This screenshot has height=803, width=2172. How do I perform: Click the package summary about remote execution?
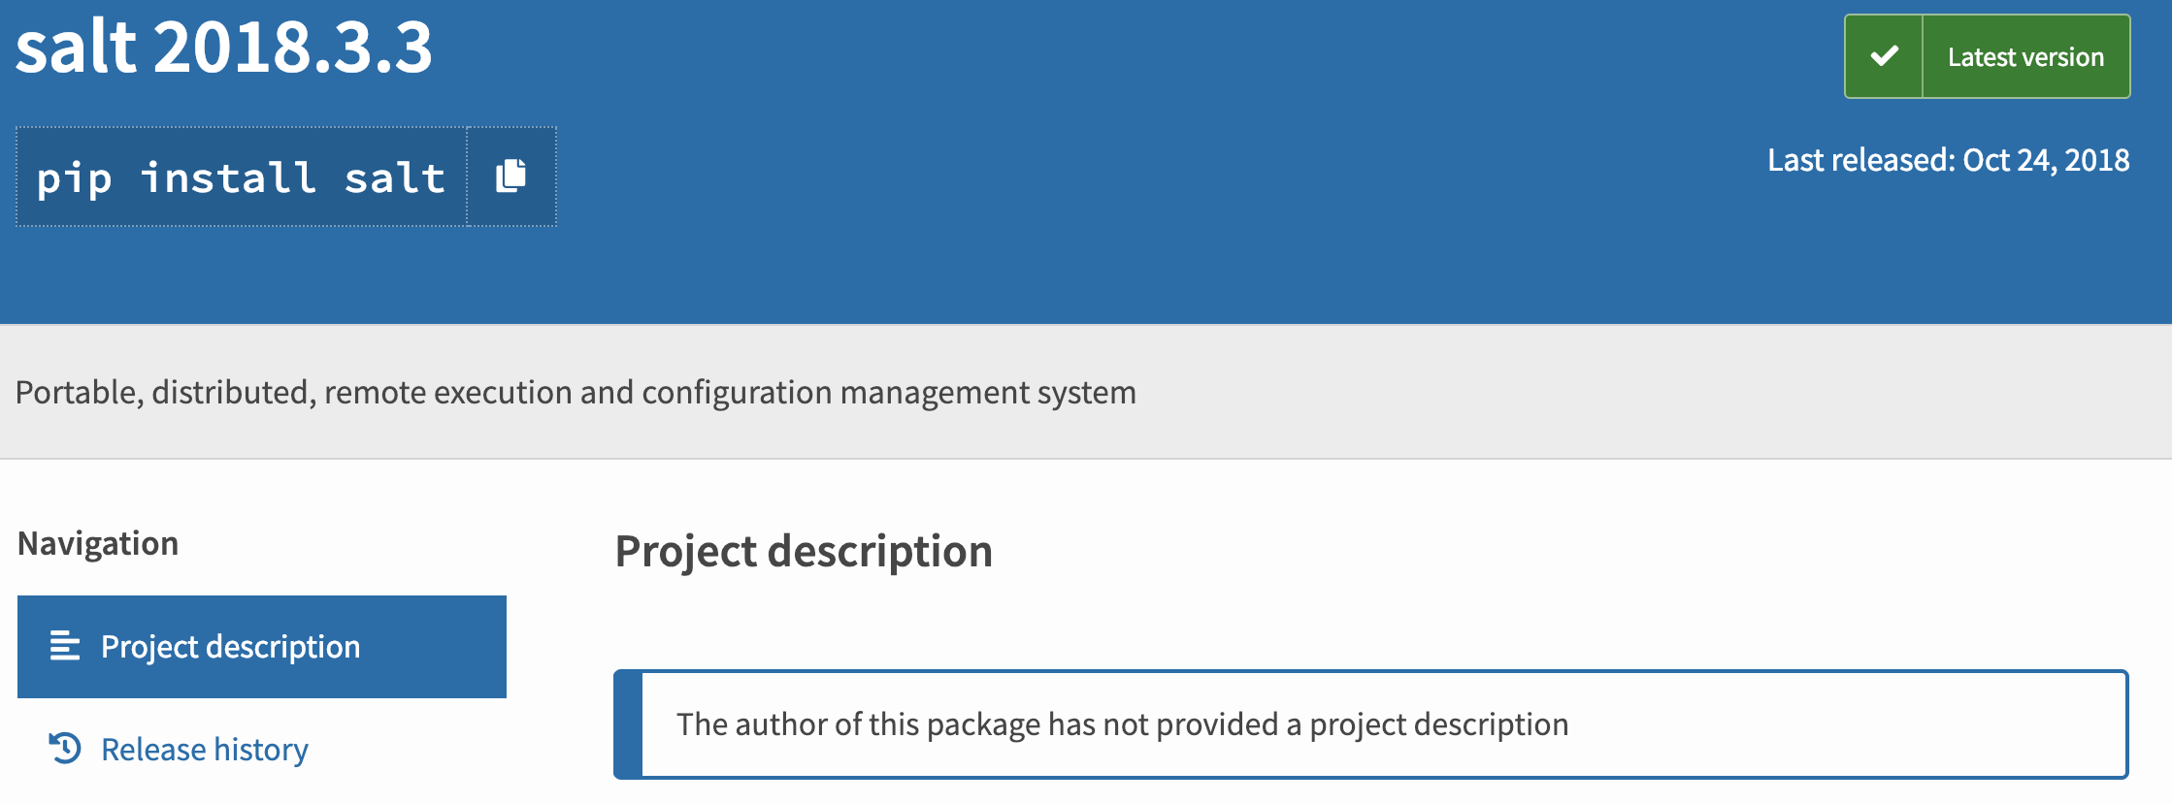pos(576,393)
